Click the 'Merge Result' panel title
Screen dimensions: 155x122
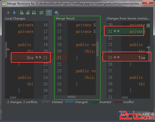pos(65,18)
